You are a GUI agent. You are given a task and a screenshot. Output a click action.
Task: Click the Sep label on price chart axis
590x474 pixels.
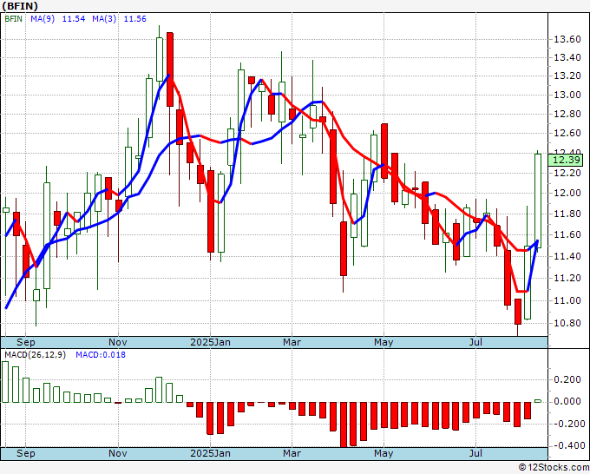(25, 342)
